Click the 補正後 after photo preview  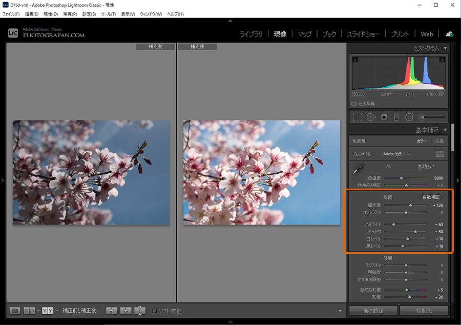[261, 172]
